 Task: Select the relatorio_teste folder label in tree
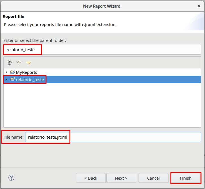(30, 80)
